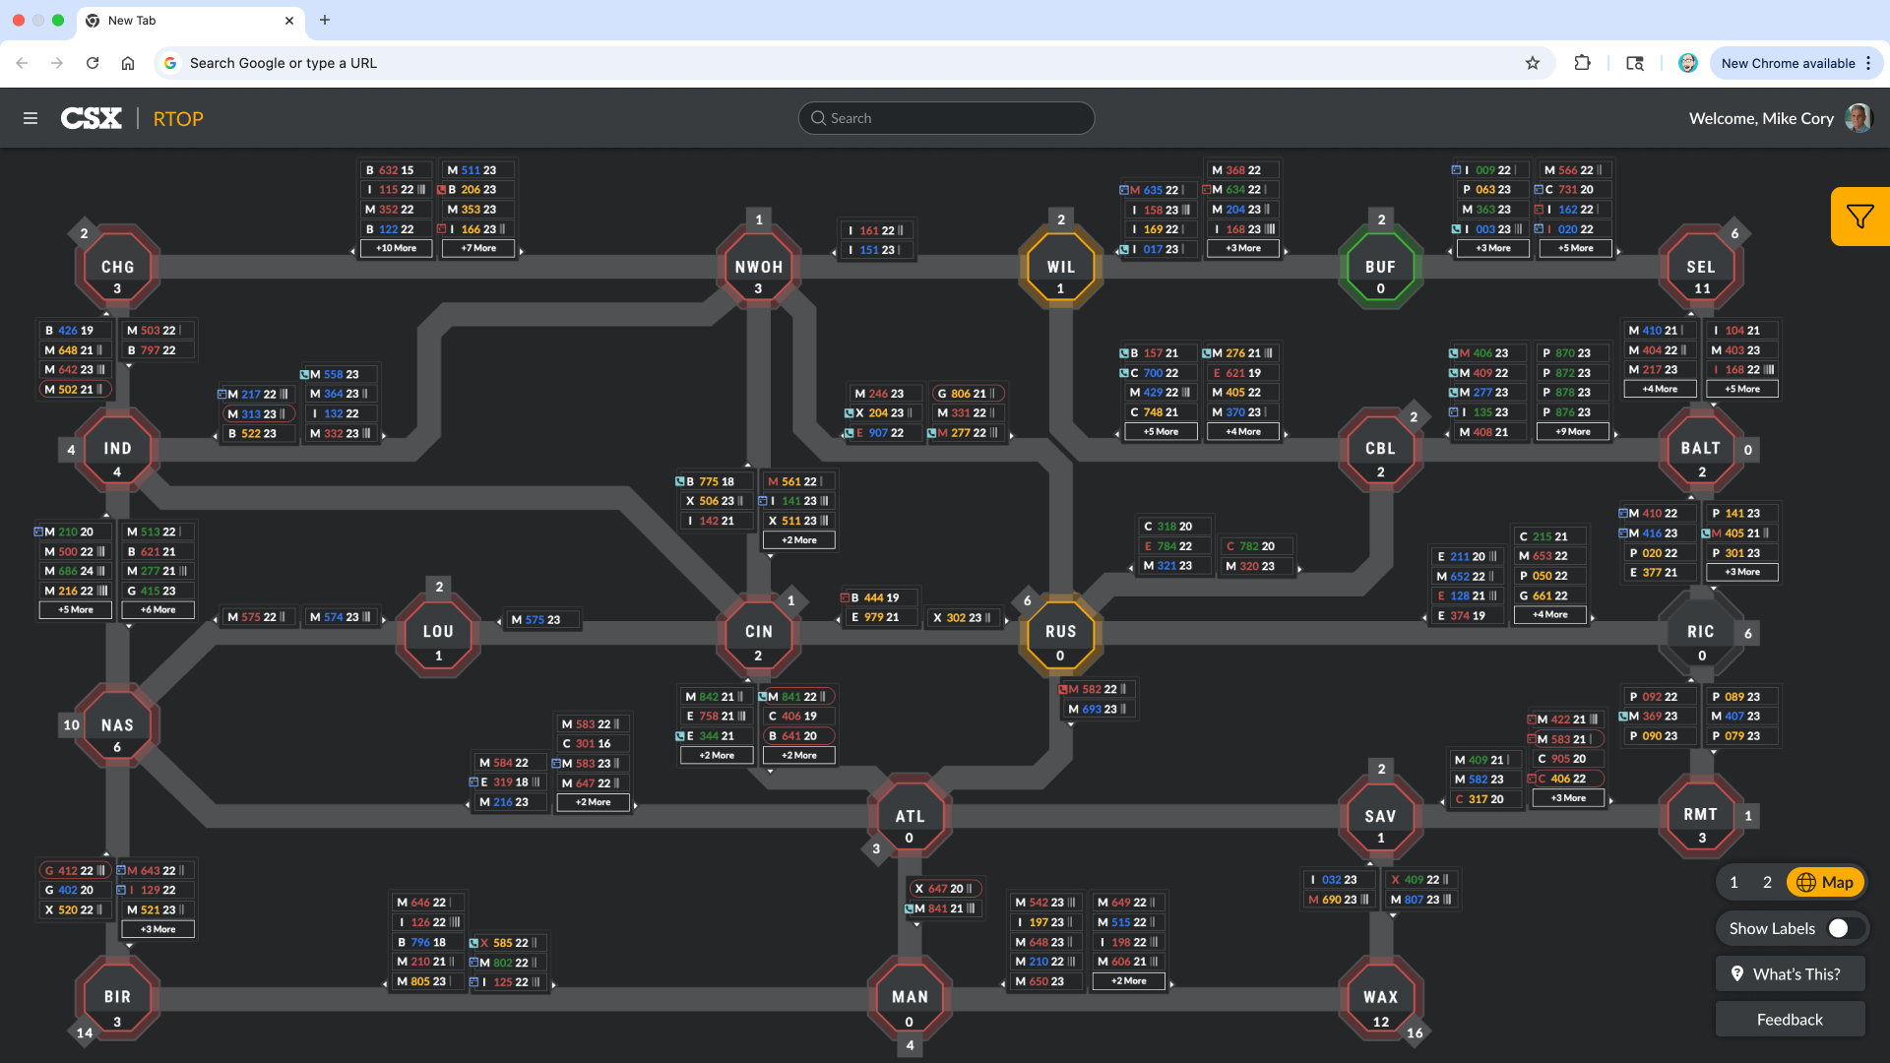Open the hamburger navigation menu
The height and width of the screenshot is (1063, 1890).
pos(31,118)
